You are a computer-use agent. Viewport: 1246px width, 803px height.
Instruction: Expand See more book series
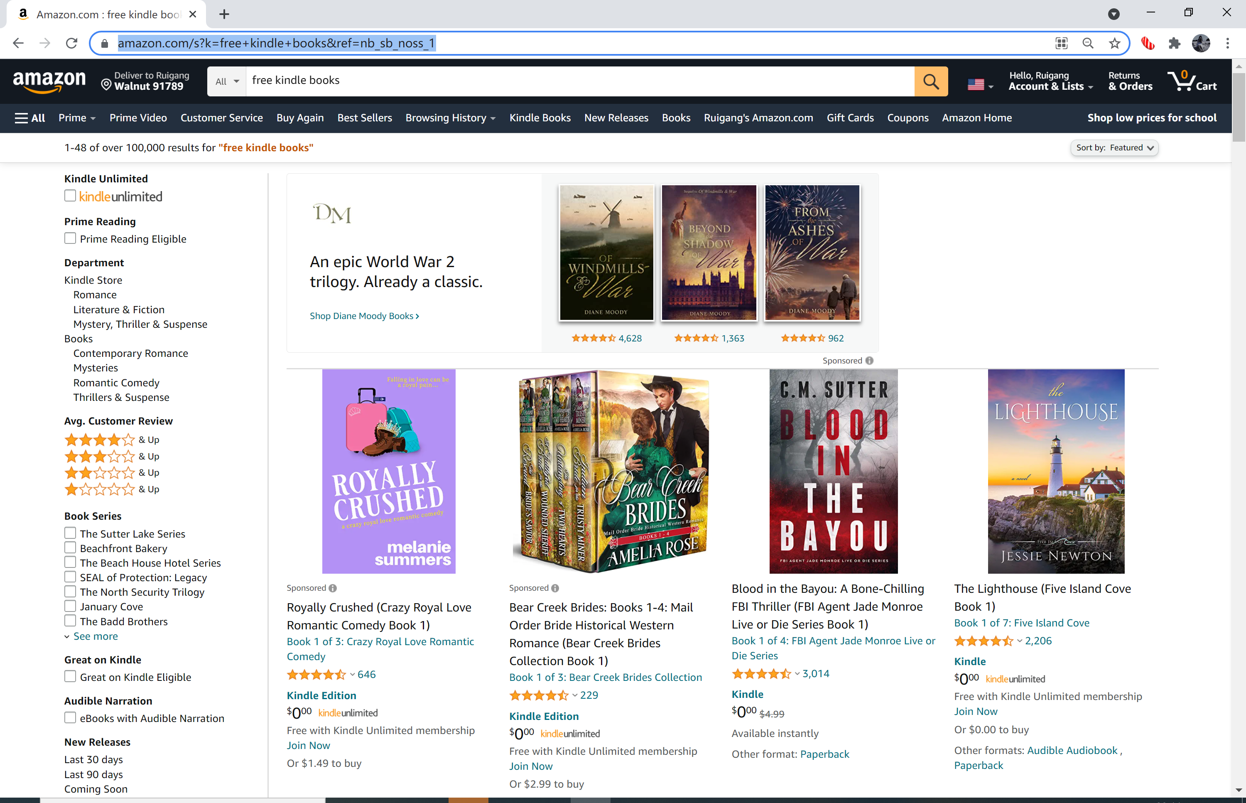pyautogui.click(x=91, y=636)
